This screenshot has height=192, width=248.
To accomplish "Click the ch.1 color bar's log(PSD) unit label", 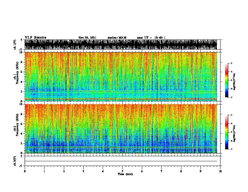I will point(235,82).
